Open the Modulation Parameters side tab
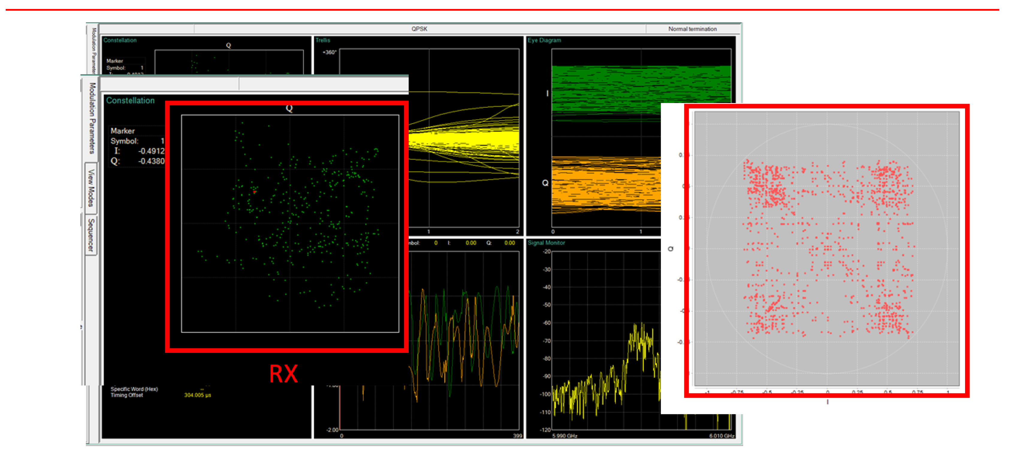The width and height of the screenshot is (1010, 455). pos(92,118)
